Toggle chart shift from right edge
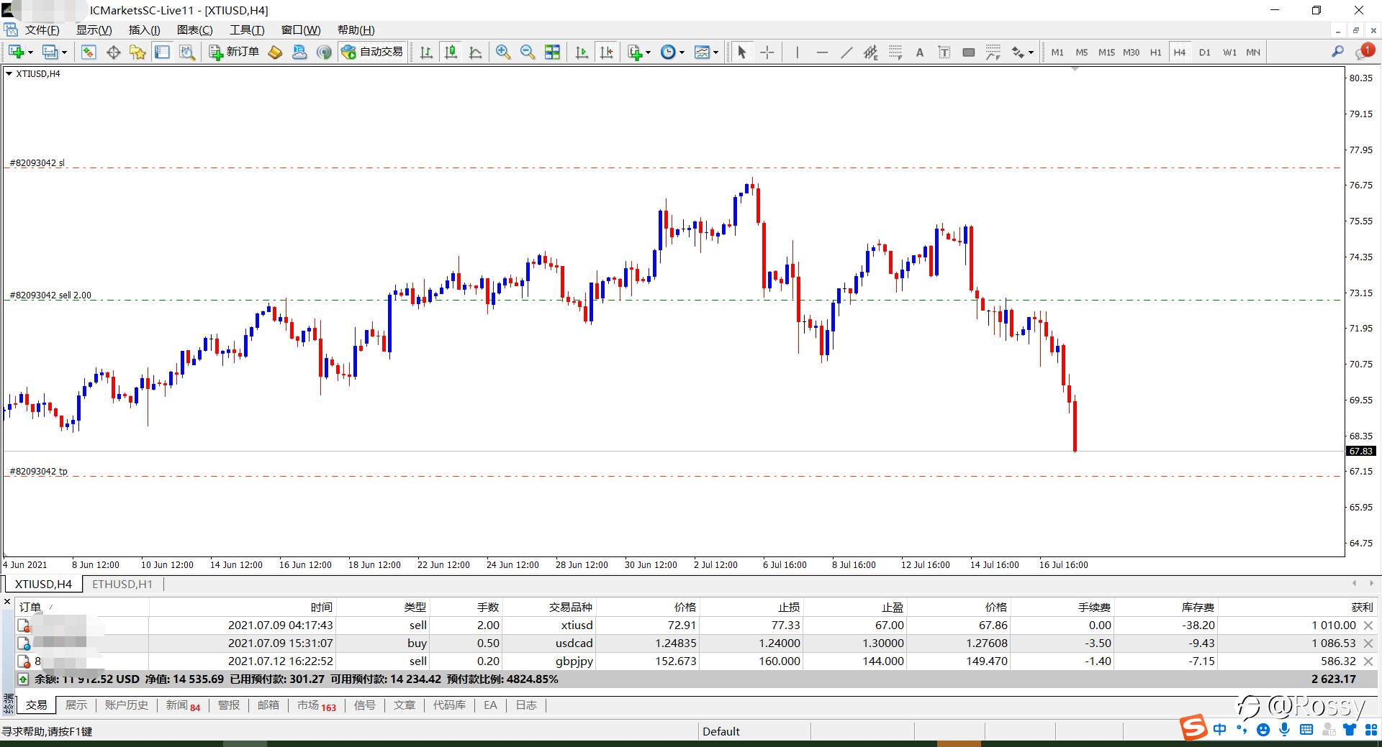The width and height of the screenshot is (1382, 747). coord(607,52)
